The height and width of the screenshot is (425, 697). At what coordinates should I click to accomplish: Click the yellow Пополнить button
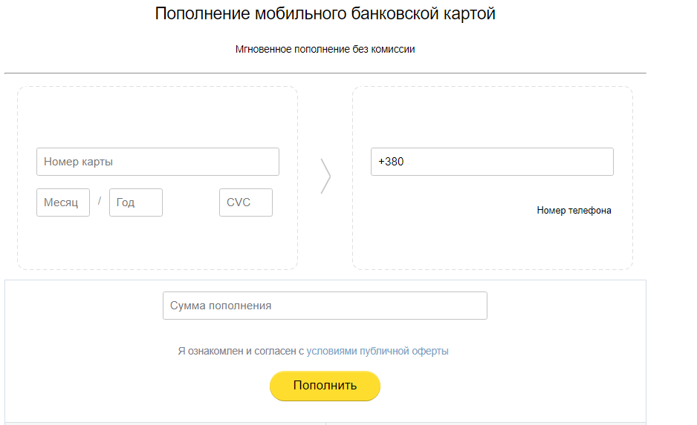[x=325, y=386]
